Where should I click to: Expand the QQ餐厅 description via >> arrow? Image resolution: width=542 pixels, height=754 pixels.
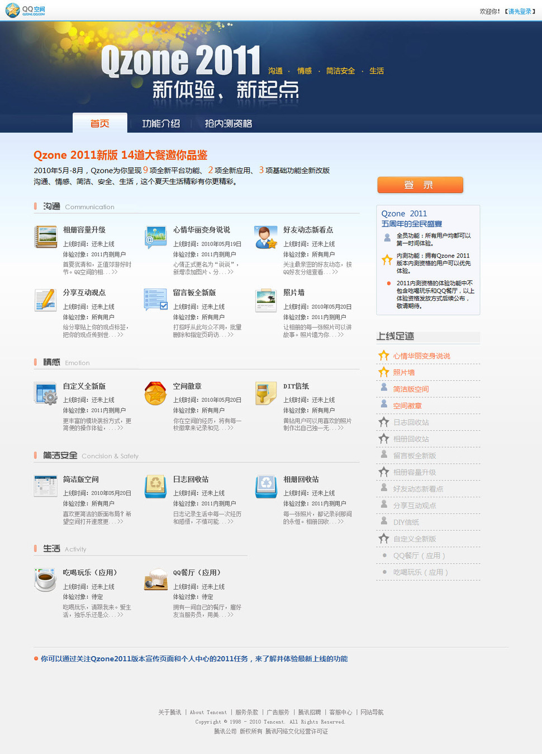pos(231,615)
